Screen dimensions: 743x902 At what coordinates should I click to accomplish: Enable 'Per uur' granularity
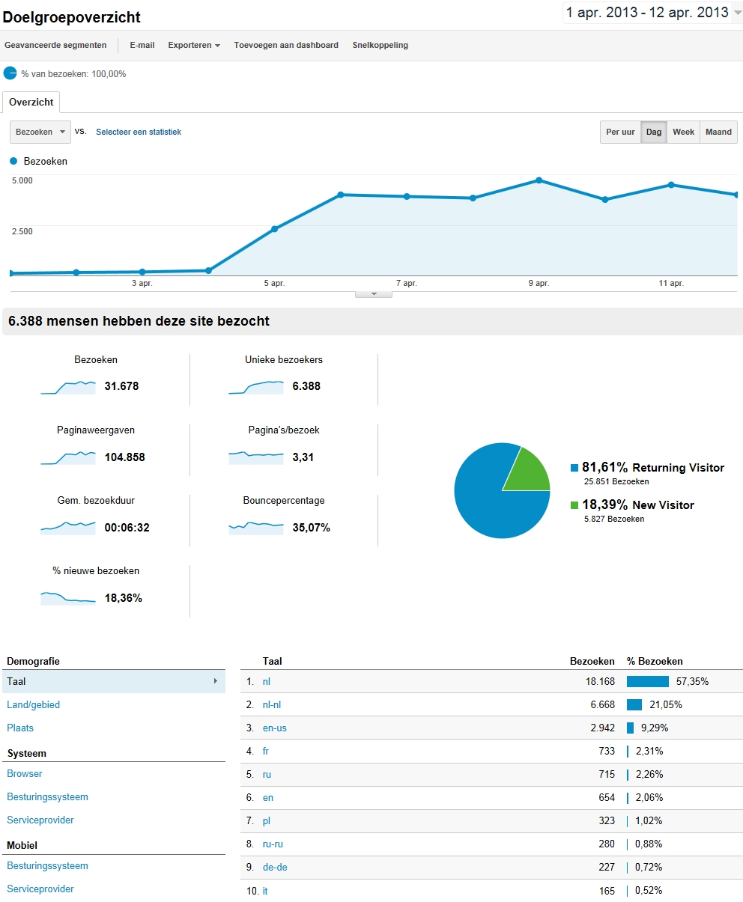point(619,132)
